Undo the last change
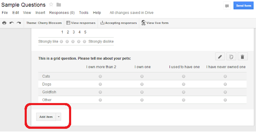The width and height of the screenshot is (256, 133). (12, 23)
